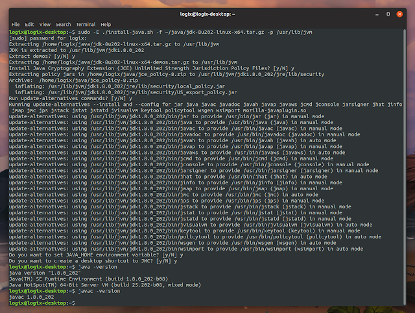Click the 'Archive: jce_policy-8.zip' line
The height and width of the screenshot is (313, 415).
[x=73, y=81]
